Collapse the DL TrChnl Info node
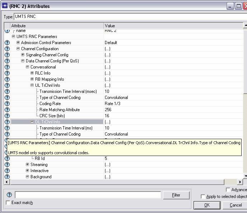 tap(32, 122)
